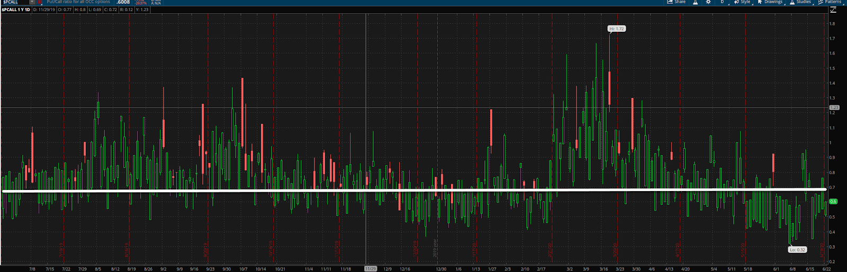The width and height of the screenshot is (847, 272).
Task: Click the 6/22 date on time axis
Action: click(826, 269)
